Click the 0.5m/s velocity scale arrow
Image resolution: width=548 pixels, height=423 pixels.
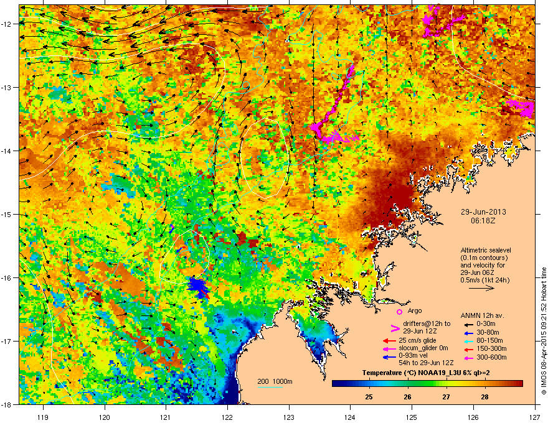click(481, 288)
